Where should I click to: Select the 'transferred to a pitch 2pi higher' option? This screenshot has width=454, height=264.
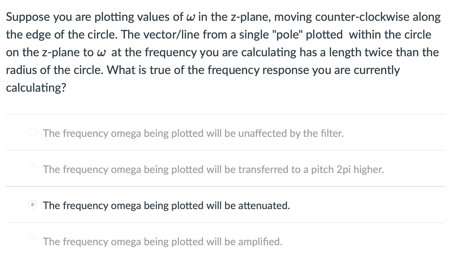(x=32, y=168)
